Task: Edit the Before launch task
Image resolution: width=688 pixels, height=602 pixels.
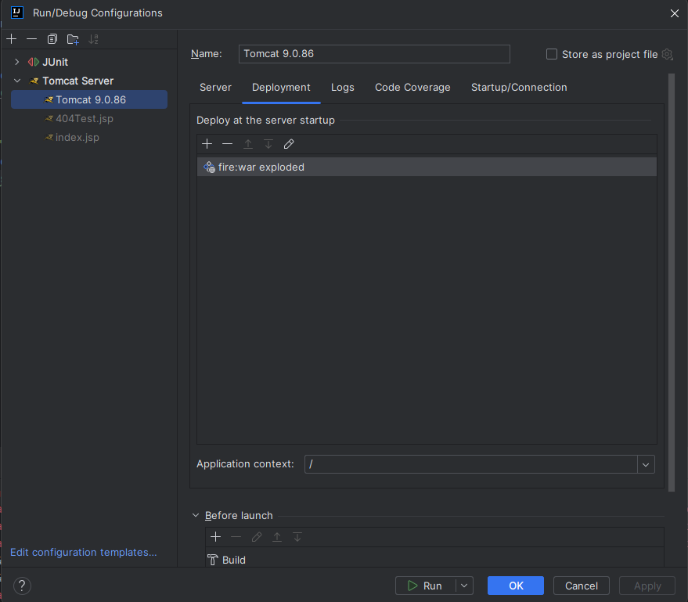Action: click(257, 536)
